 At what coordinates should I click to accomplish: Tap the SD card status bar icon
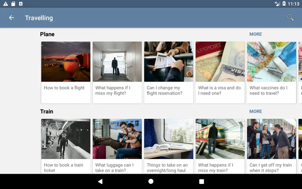click(13, 4)
